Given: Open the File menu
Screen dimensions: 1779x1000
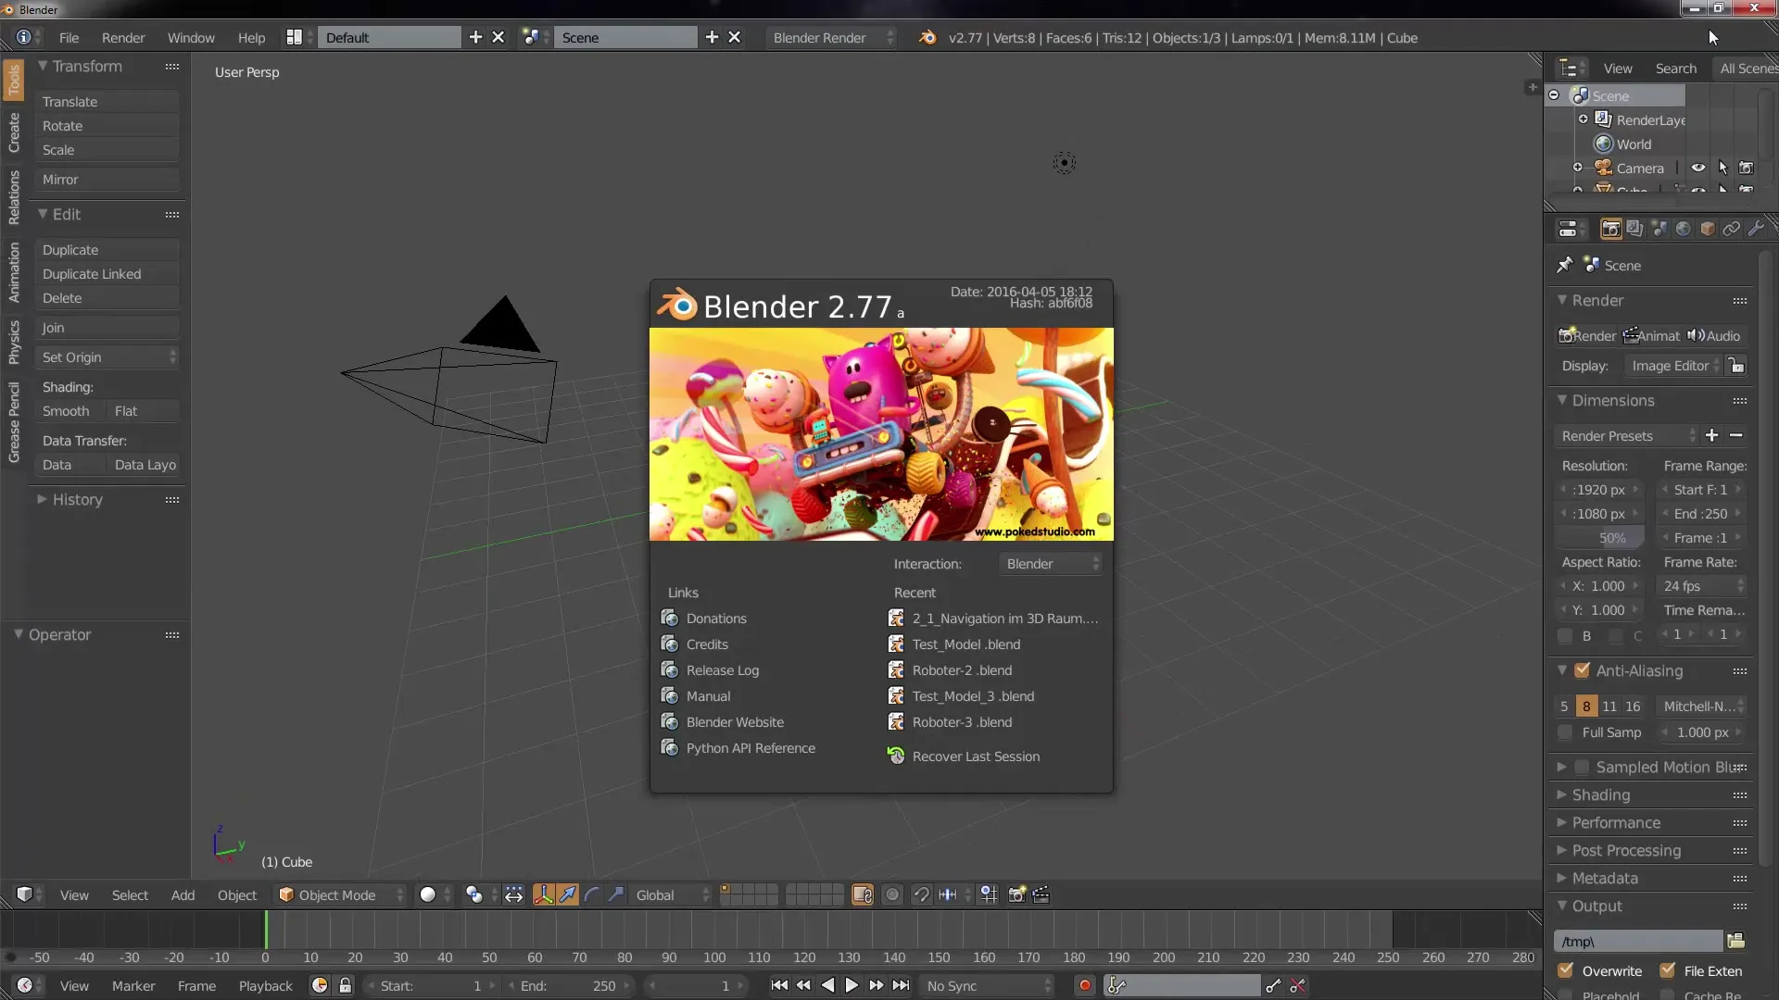Looking at the screenshot, I should coord(69,37).
